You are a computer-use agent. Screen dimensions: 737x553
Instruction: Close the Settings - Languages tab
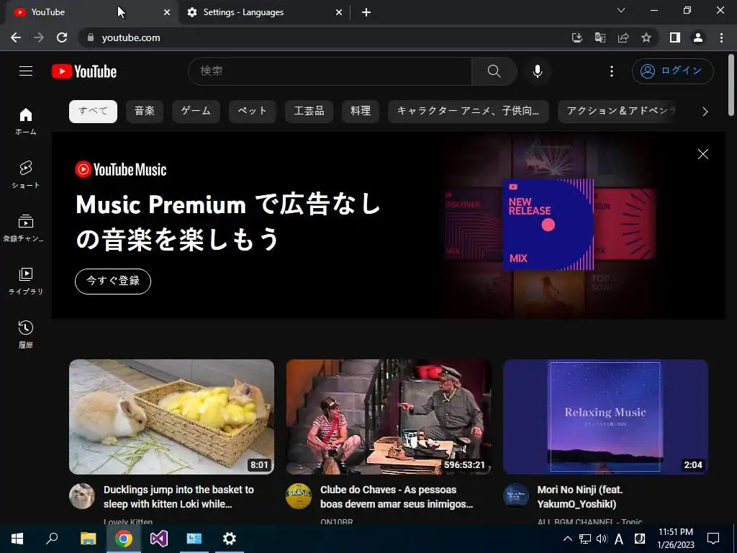338,13
